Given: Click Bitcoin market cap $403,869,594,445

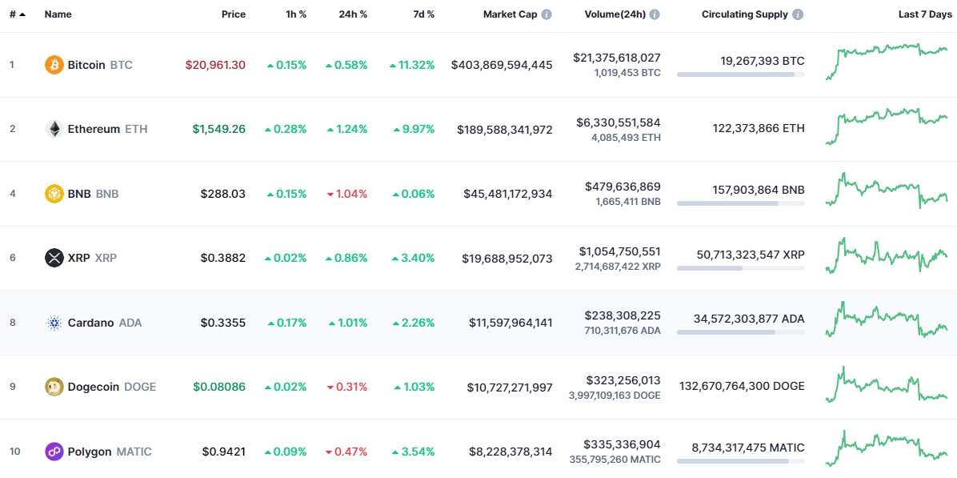Looking at the screenshot, I should (502, 65).
